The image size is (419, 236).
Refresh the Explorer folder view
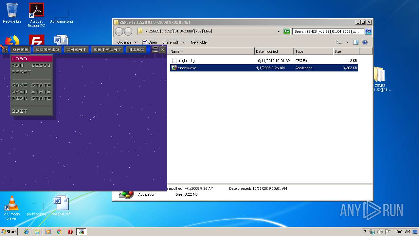[287, 31]
